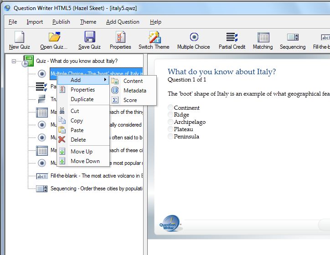Click the Fill-the-blank toolbar icon

(325, 37)
